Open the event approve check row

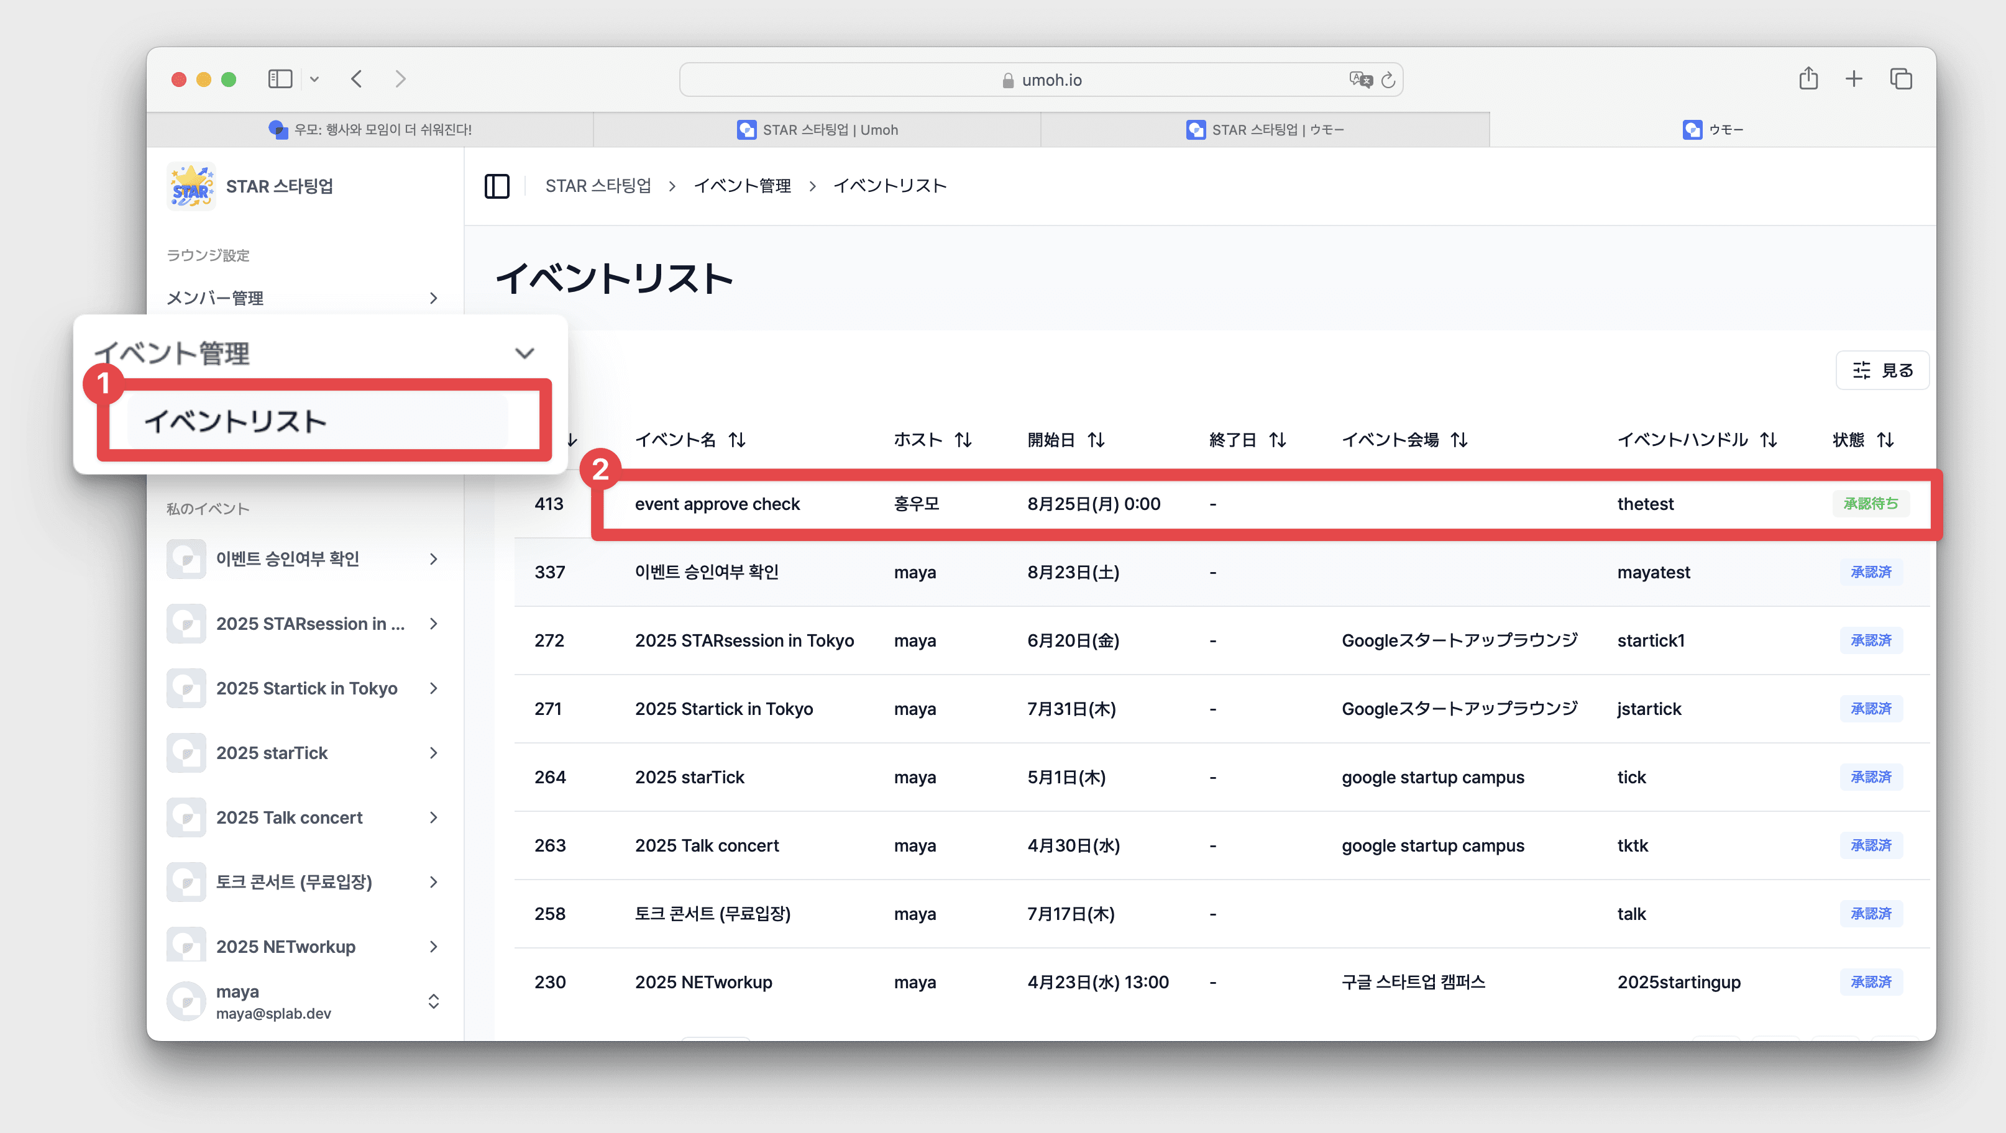pyautogui.click(x=717, y=504)
